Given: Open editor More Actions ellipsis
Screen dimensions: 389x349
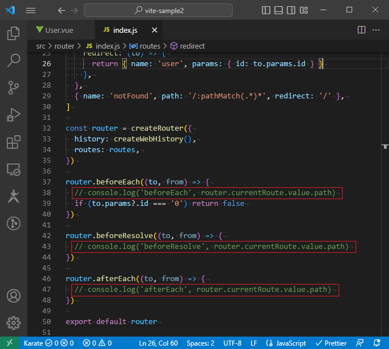Looking at the screenshot, I should pyautogui.click(x=376, y=30).
